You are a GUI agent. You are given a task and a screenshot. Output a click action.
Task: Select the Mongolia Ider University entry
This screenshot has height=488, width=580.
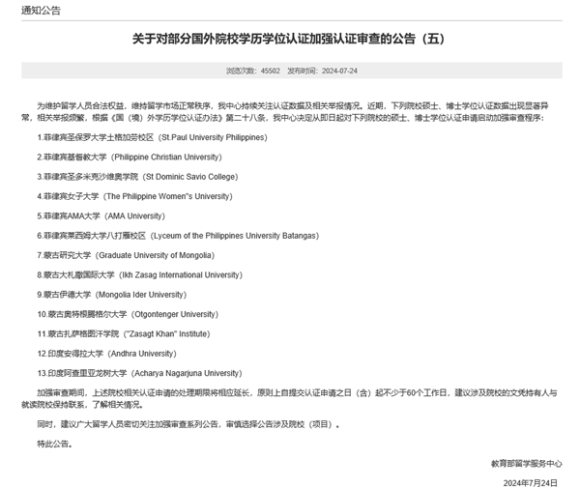[112, 294]
